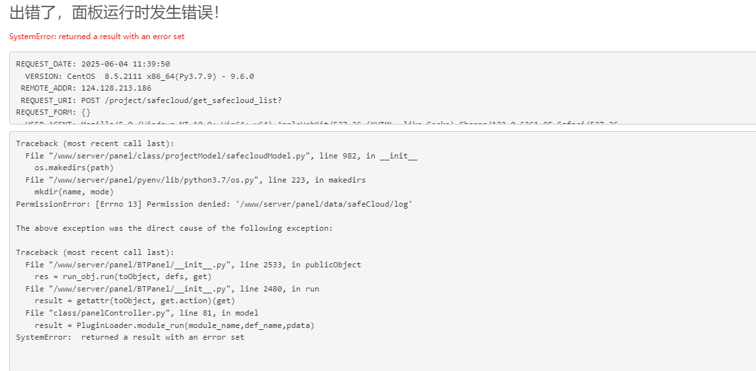Click the getattr(toObject, get.action) code line
Viewport: 756px width, 371px height.
(x=134, y=301)
